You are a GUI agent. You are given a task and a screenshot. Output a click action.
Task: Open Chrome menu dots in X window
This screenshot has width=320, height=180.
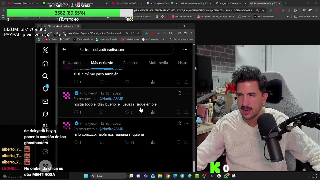pos(191,33)
